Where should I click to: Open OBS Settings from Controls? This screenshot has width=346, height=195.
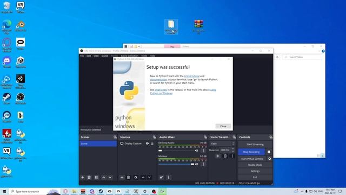(x=255, y=171)
